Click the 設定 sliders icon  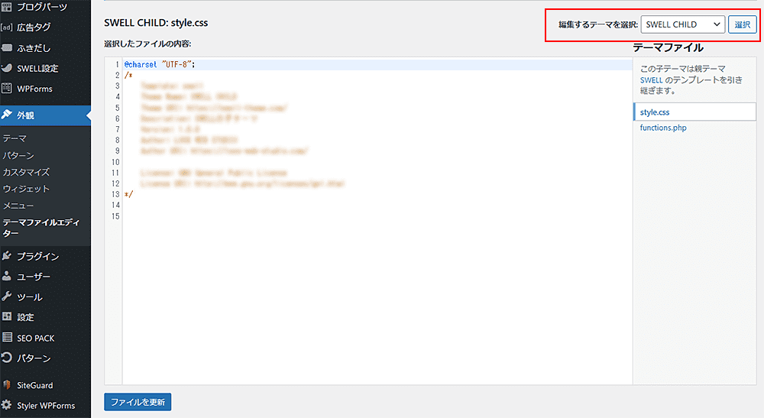click(x=7, y=316)
